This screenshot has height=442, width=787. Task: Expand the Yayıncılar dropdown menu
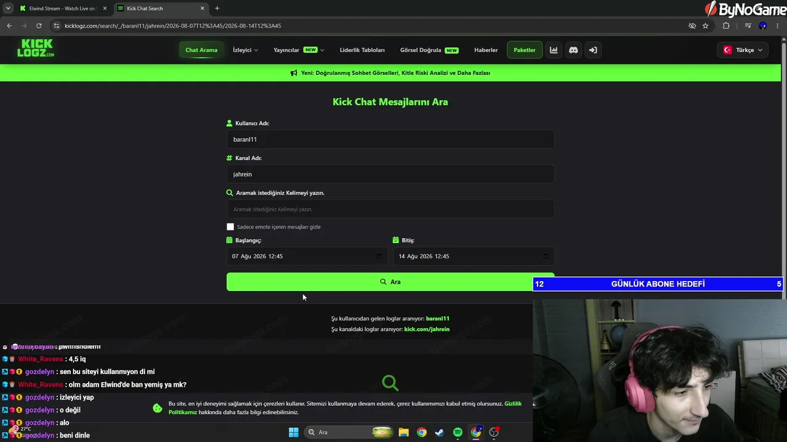[299, 50]
